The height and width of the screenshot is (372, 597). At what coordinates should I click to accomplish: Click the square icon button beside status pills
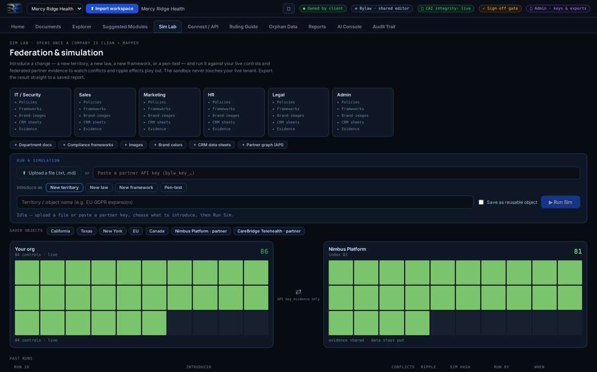click(289, 8)
